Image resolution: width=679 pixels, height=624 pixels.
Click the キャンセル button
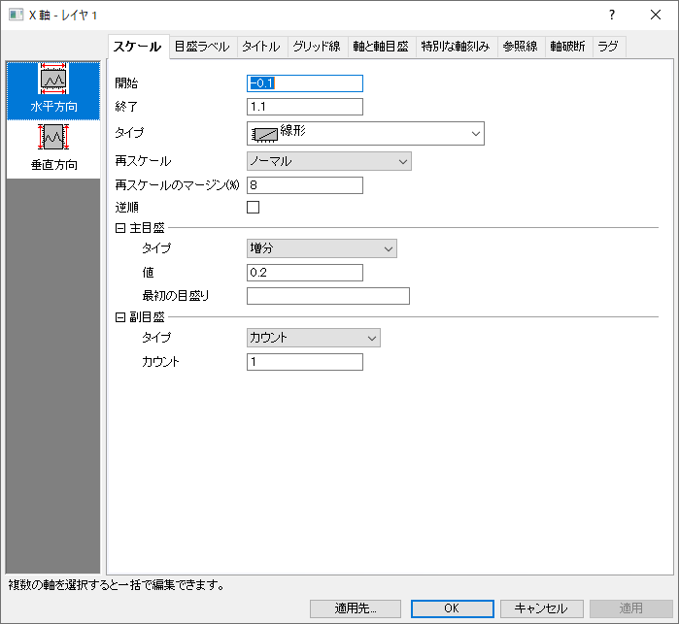point(541,608)
